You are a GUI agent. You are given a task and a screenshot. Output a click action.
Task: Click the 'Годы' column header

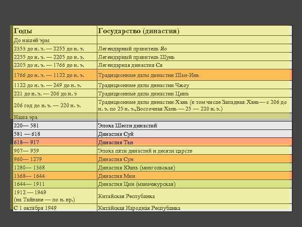(55, 31)
